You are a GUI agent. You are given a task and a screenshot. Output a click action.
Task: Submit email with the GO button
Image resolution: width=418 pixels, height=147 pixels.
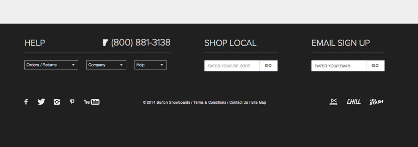(x=375, y=66)
